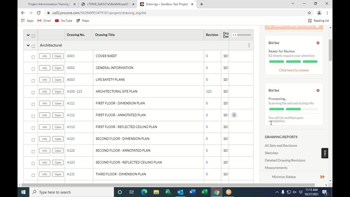Viewport: 350px width, 197px height.
Task: Switch to the c78509 browser tab
Action: click(108, 4)
